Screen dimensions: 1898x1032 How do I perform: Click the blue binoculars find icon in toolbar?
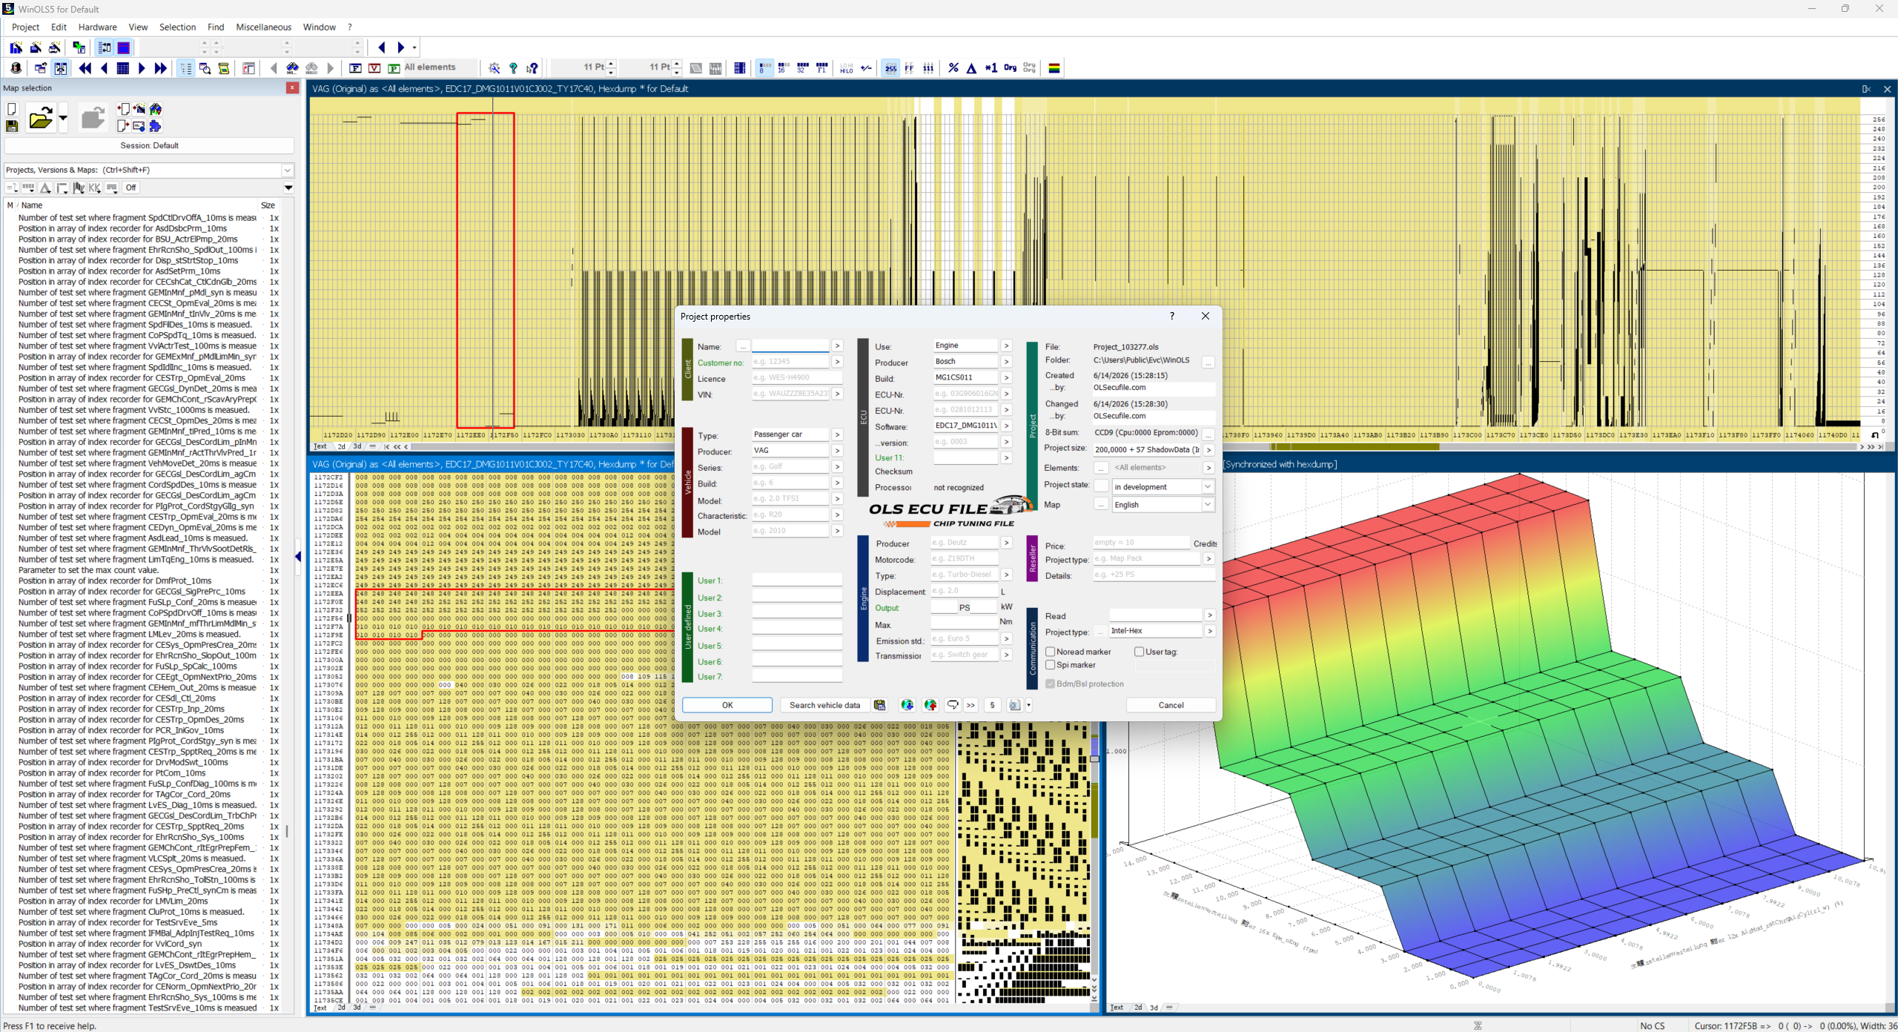[293, 68]
